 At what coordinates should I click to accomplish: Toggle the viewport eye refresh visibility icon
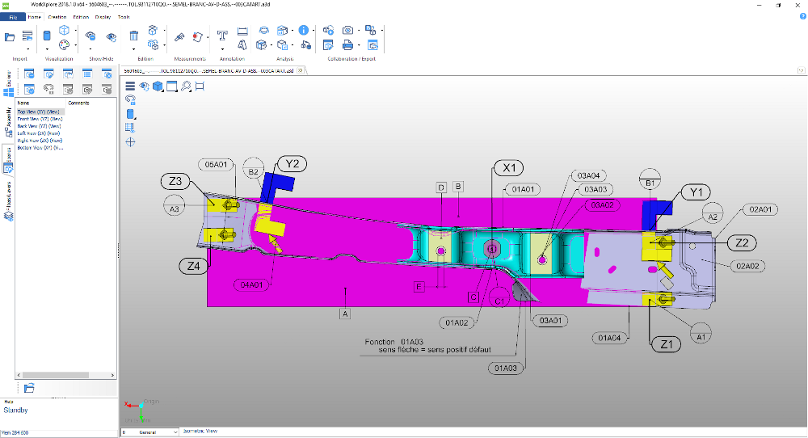[145, 86]
